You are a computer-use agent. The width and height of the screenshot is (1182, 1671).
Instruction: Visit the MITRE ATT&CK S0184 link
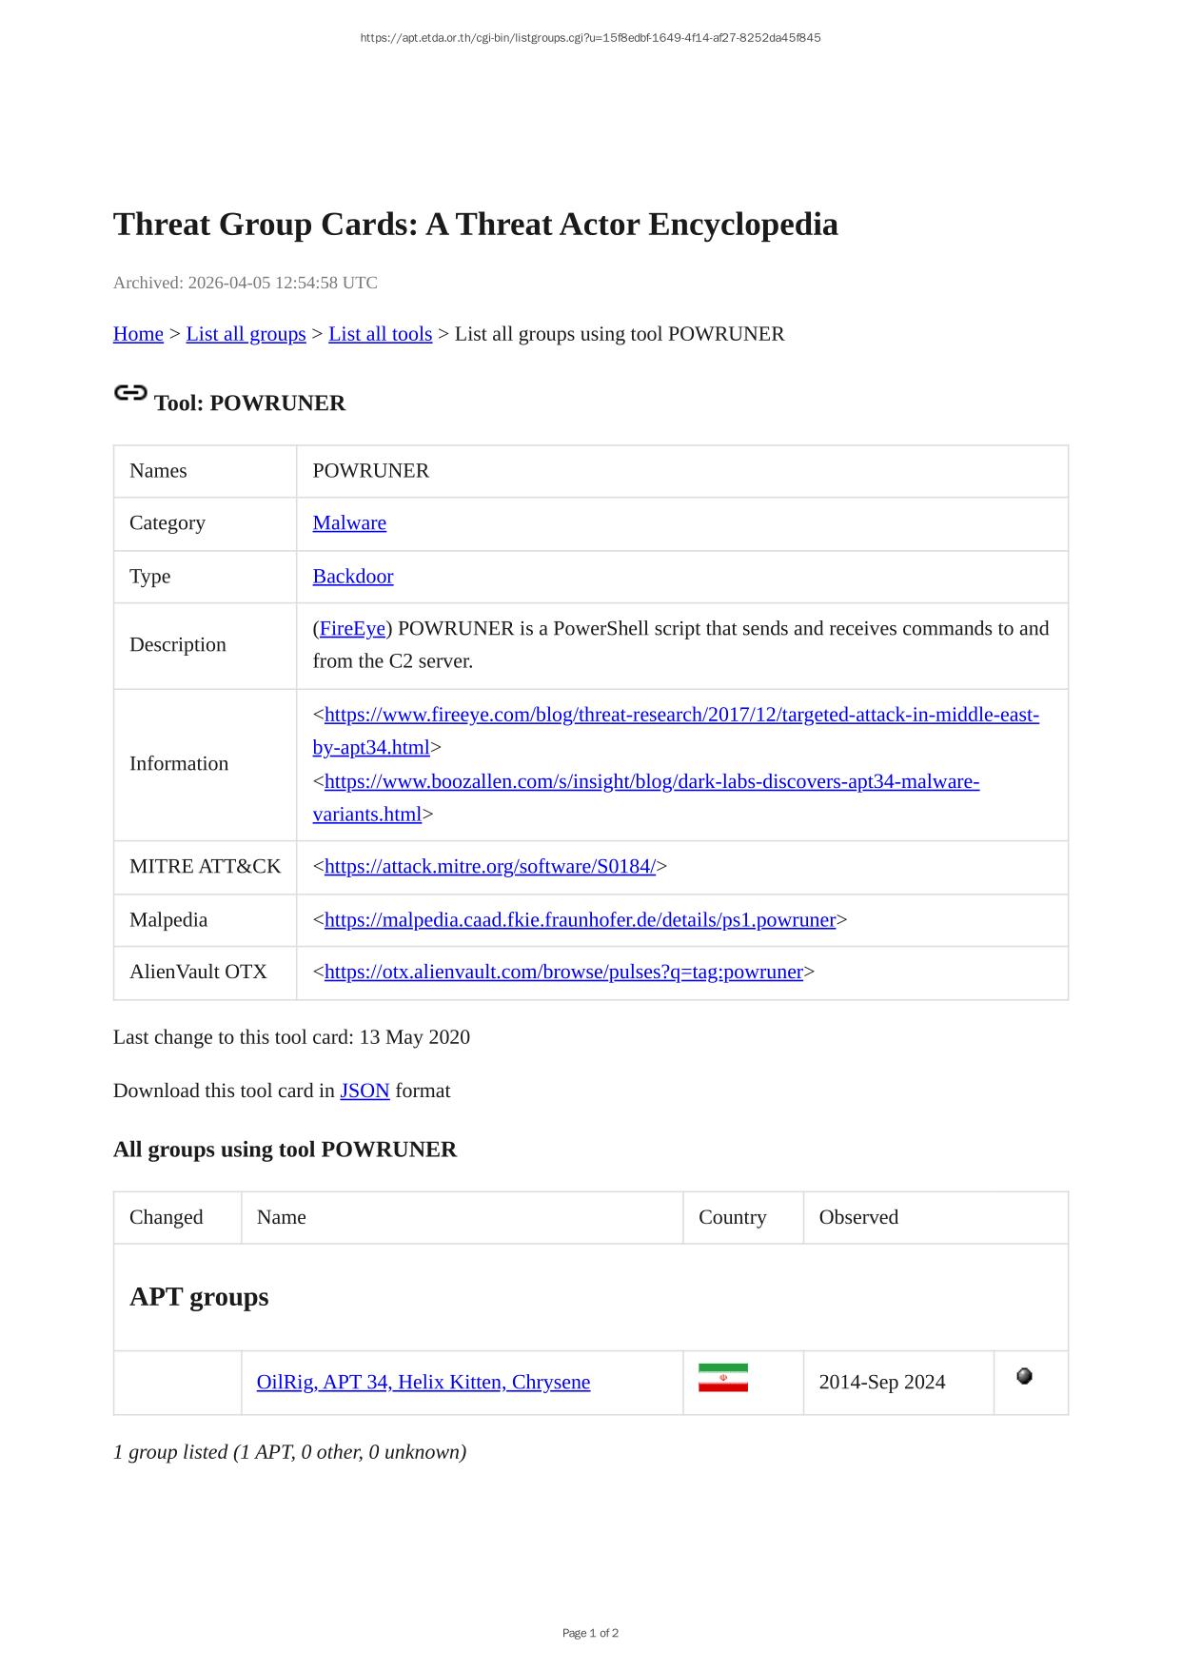tap(489, 867)
